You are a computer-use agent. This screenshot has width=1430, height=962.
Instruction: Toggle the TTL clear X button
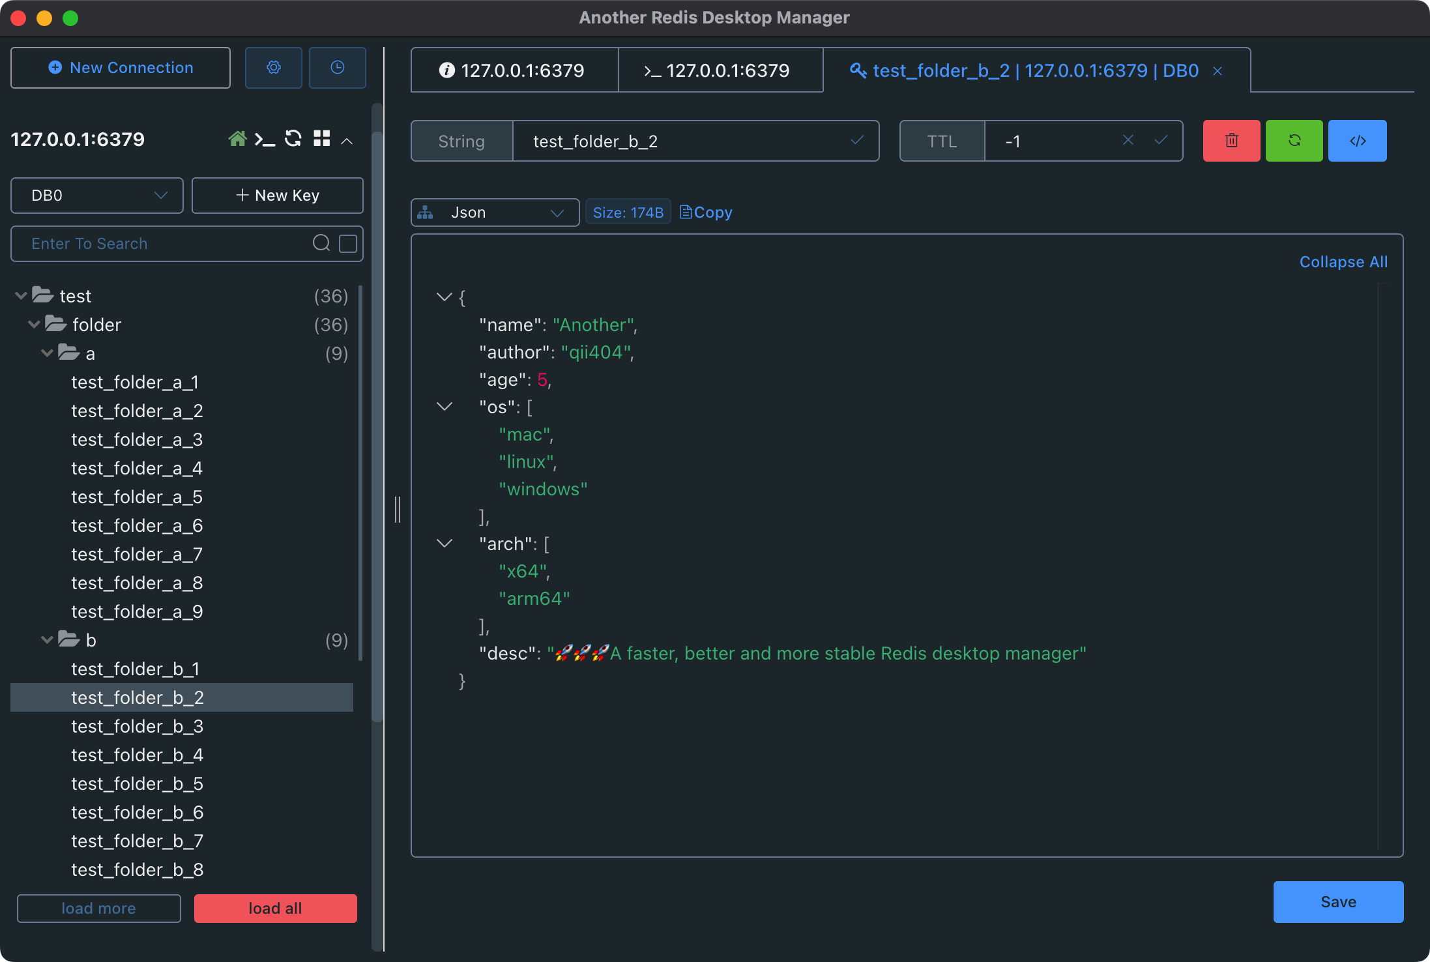[x=1128, y=141]
